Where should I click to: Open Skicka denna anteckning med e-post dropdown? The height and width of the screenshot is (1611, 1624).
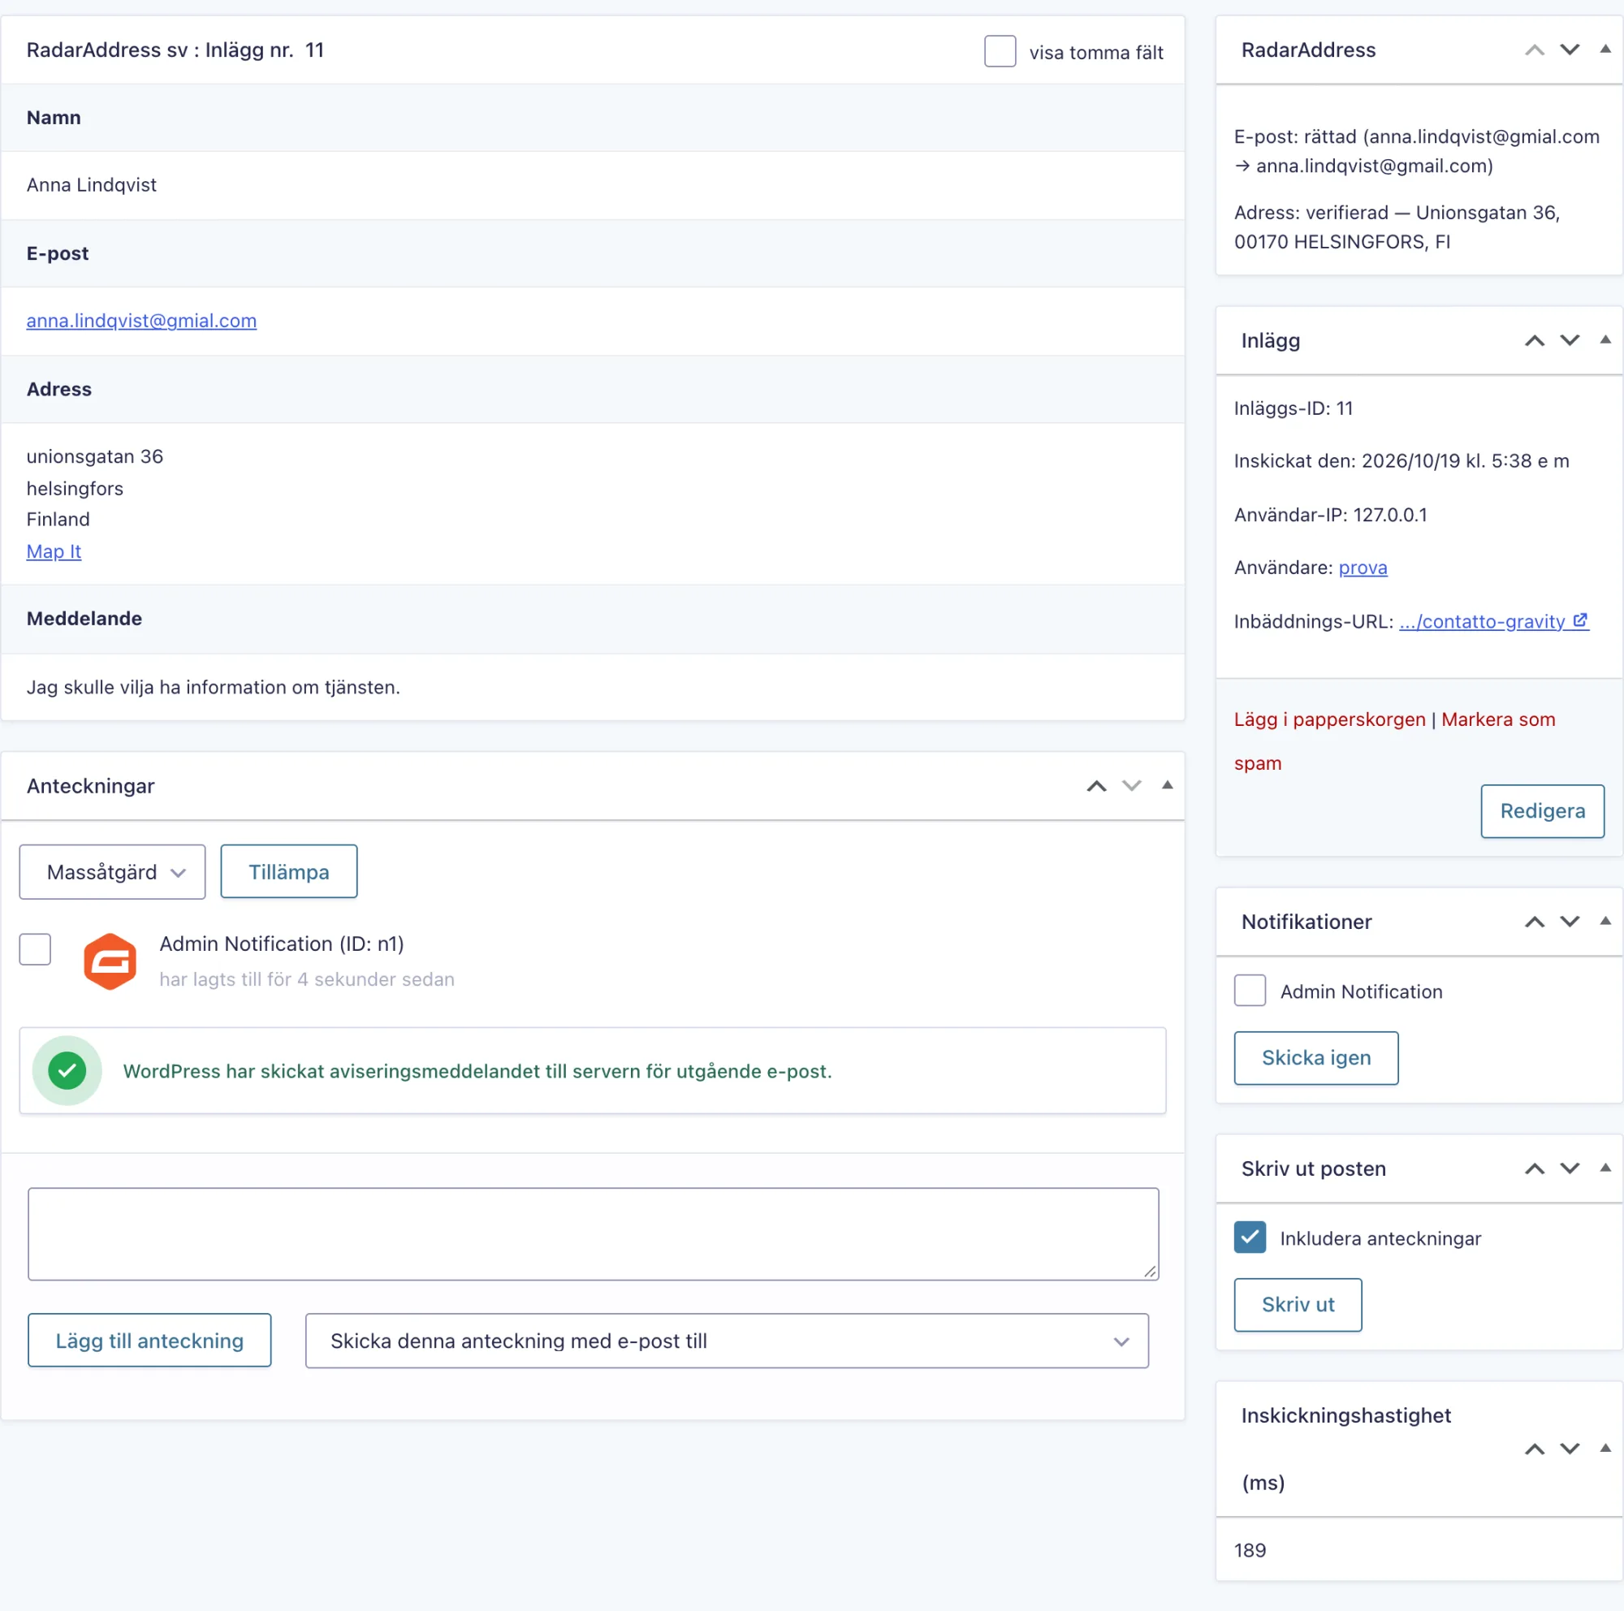(726, 1341)
